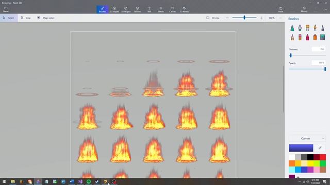Viewport: 330px width, 185px height.
Task: Click the Paste button
Action: click(x=280, y=9)
